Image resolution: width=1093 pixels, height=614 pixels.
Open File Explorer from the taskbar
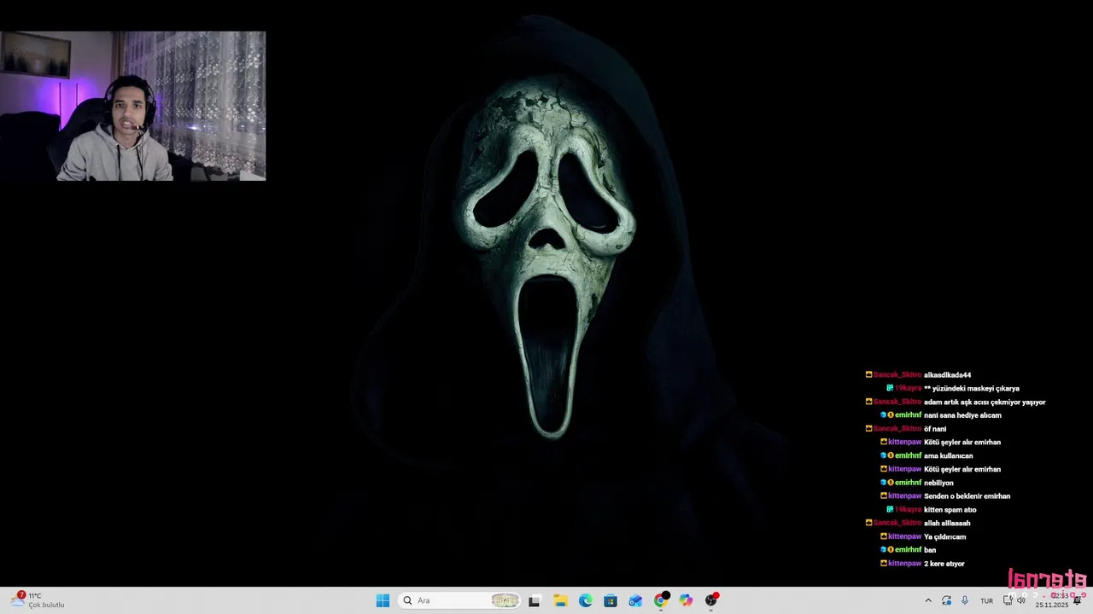point(560,600)
